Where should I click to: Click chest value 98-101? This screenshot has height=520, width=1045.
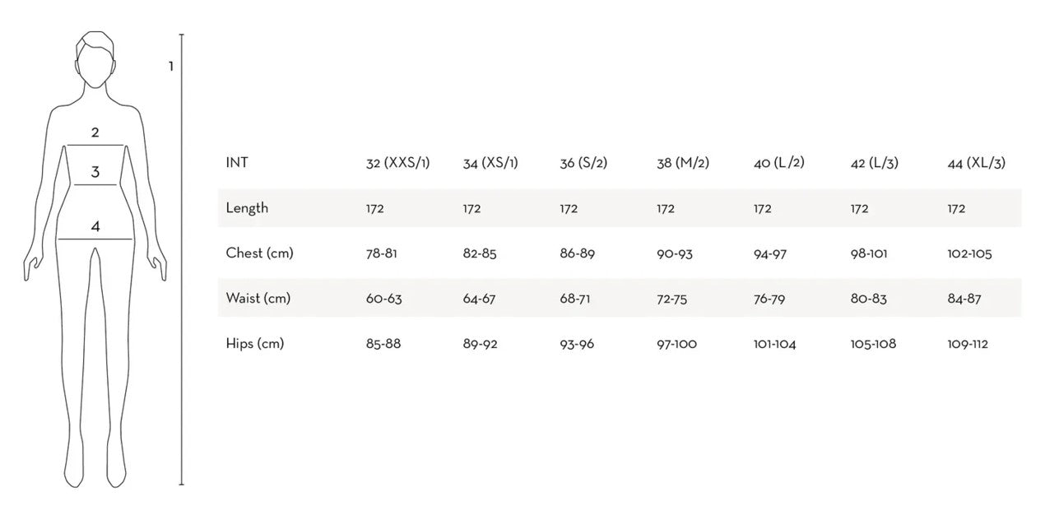[x=869, y=254]
